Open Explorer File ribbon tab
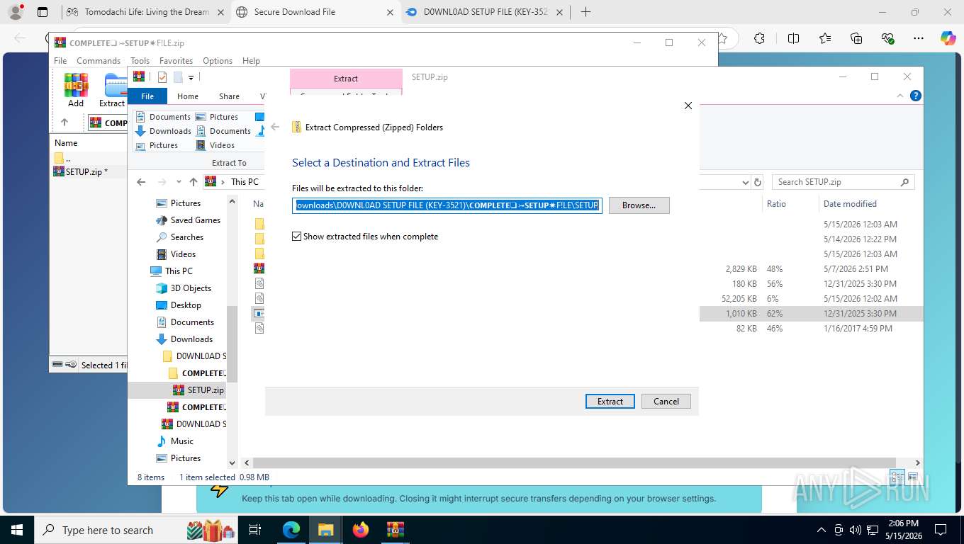 [x=147, y=96]
